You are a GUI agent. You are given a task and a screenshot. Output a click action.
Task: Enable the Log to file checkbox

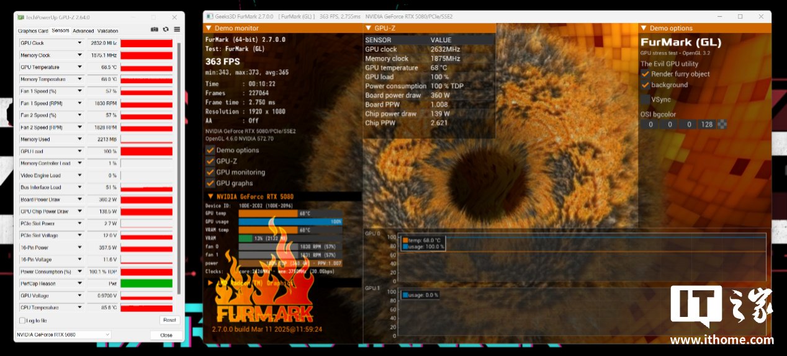click(22, 321)
